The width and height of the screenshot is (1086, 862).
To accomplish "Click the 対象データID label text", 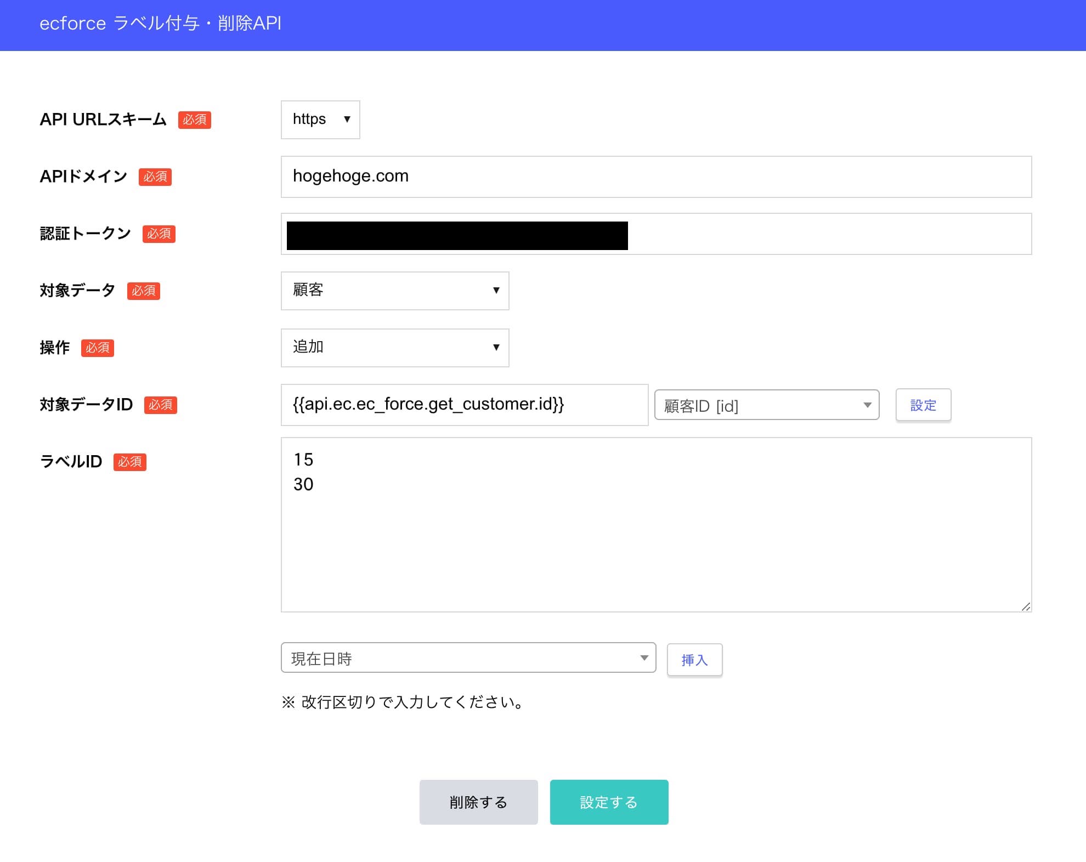I will (86, 405).
